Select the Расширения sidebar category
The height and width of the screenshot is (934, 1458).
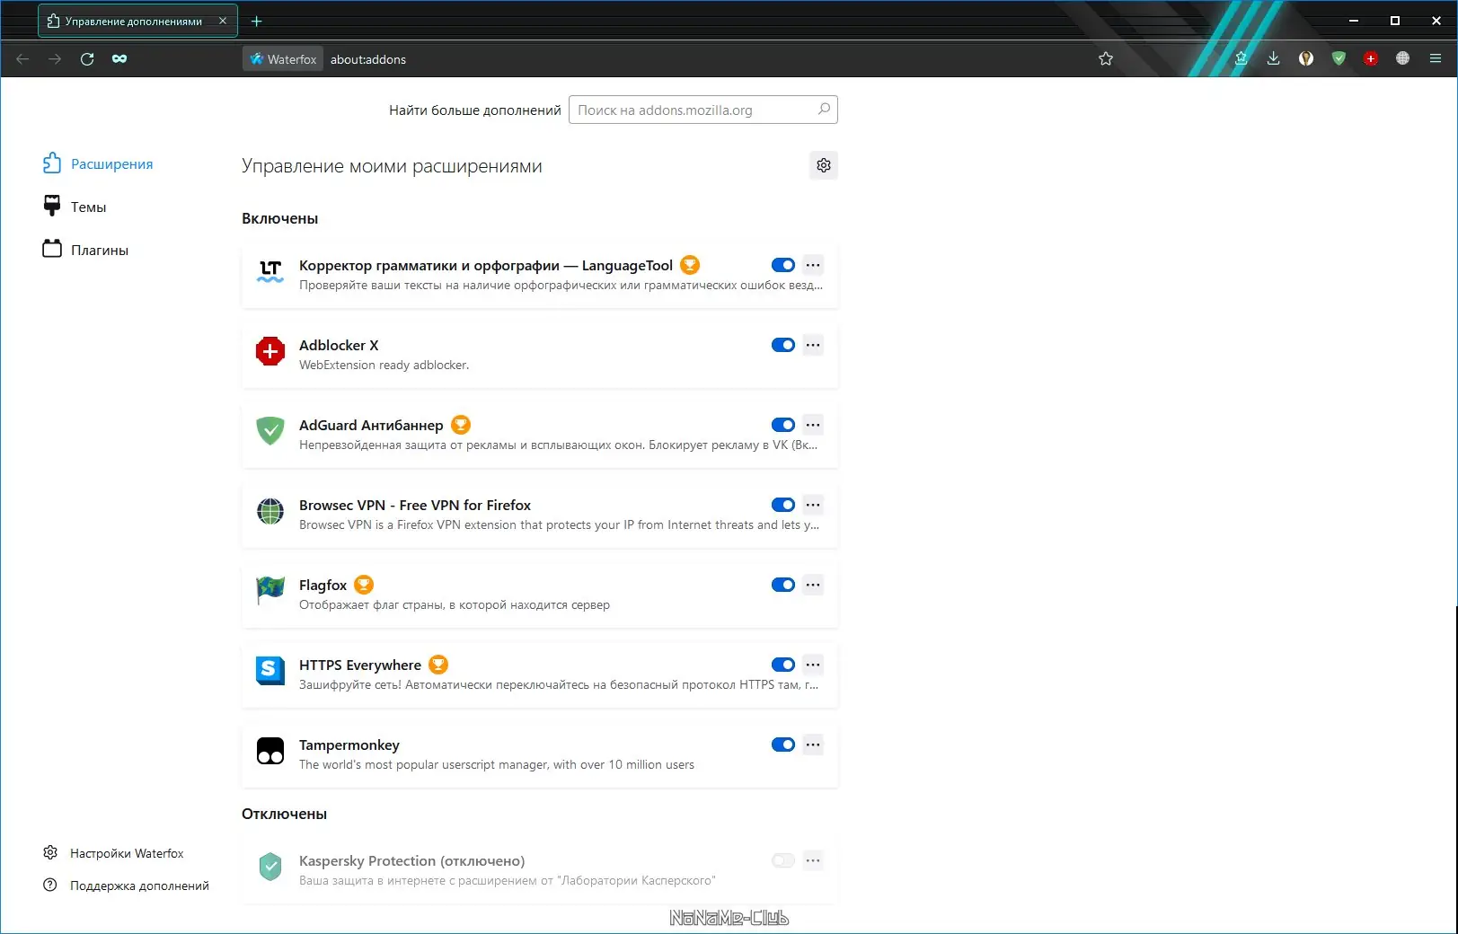[x=98, y=163]
